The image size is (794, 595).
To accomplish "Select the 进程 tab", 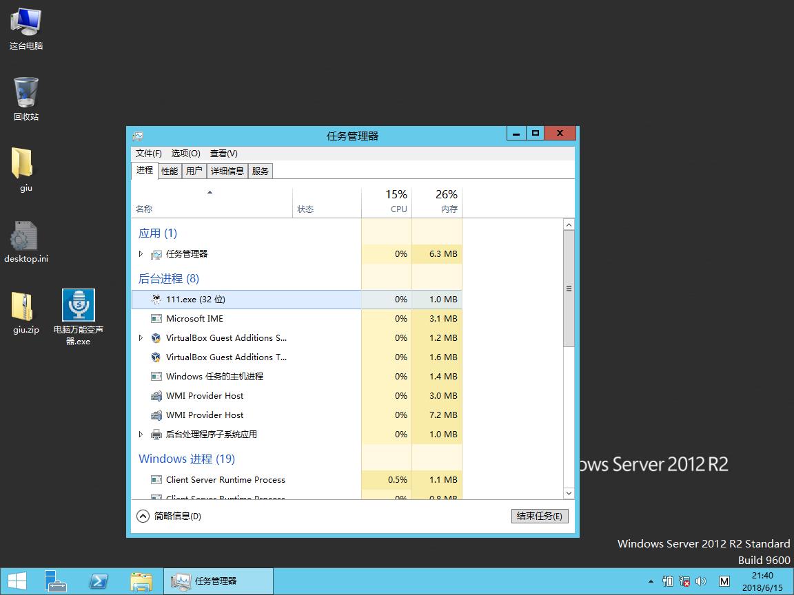I will coord(144,171).
